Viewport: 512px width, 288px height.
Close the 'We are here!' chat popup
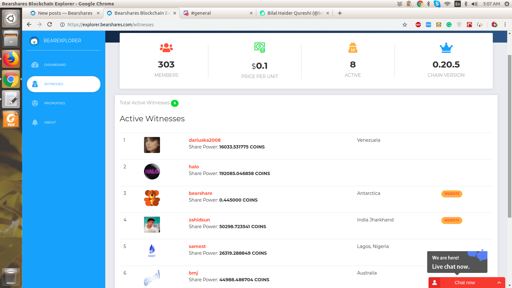click(x=482, y=250)
